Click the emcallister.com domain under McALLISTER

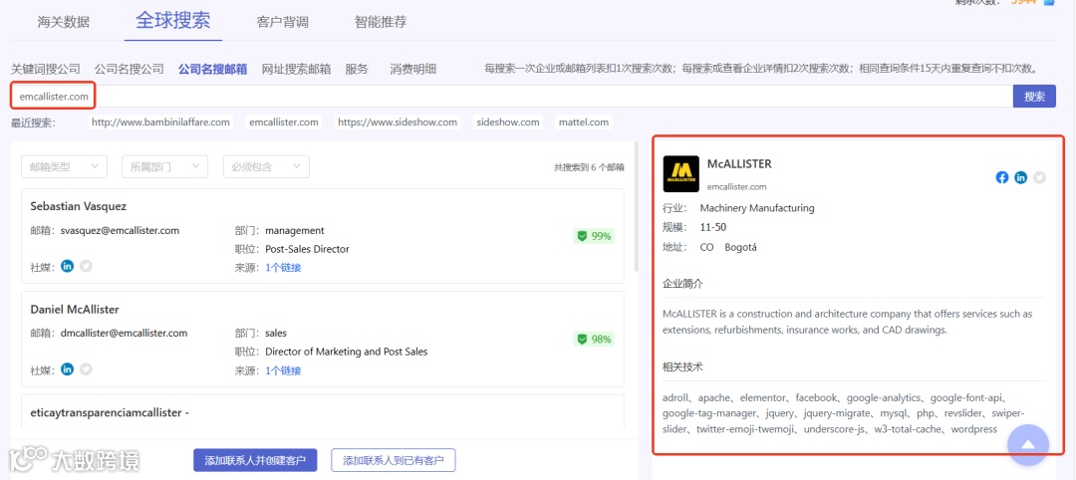click(737, 186)
